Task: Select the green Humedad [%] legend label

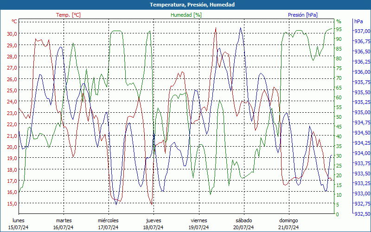Action: (x=186, y=15)
